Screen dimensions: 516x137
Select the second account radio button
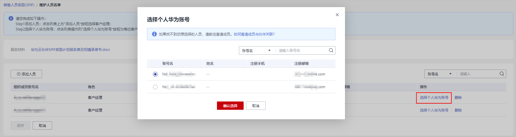155,87
